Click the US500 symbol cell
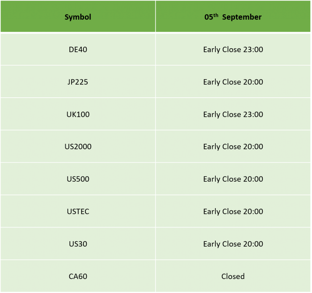 [x=78, y=179]
